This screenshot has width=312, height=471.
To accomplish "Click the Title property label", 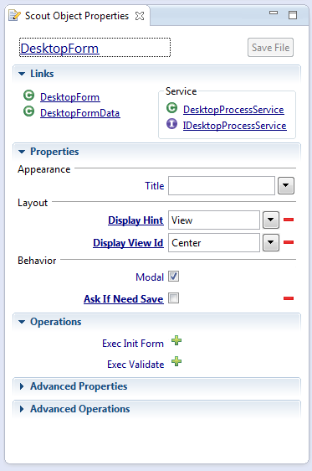I will pyautogui.click(x=155, y=186).
